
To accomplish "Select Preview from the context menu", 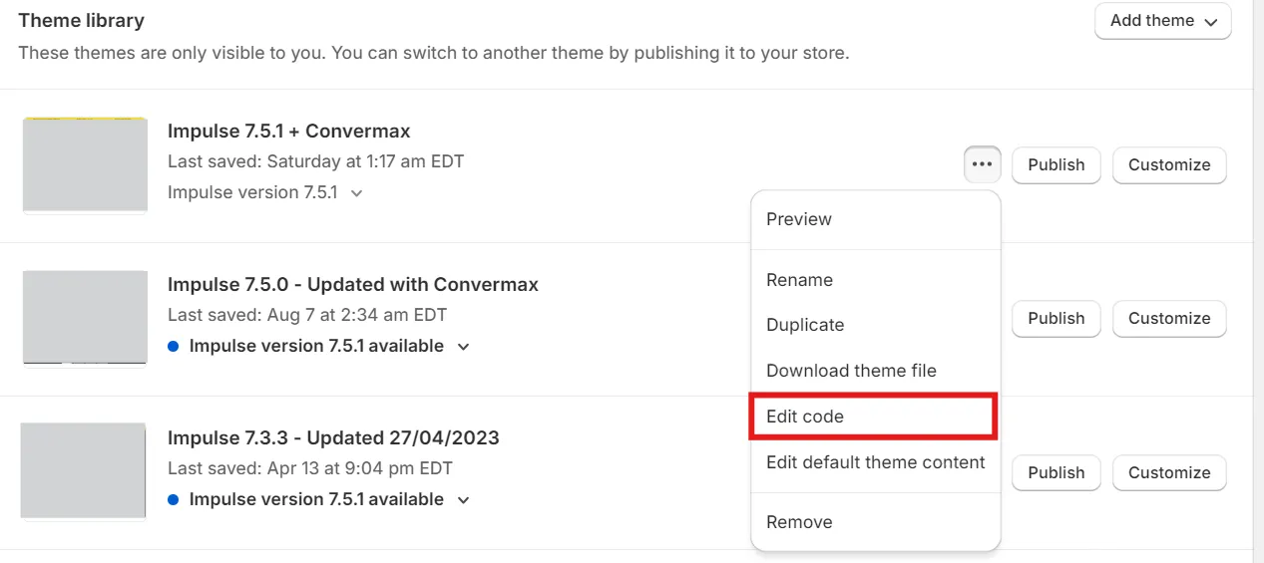I will click(x=799, y=219).
